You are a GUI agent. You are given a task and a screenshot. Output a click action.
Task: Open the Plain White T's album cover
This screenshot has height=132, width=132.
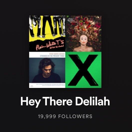47,34
